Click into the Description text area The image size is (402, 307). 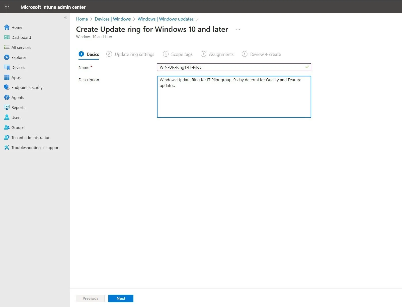(234, 97)
